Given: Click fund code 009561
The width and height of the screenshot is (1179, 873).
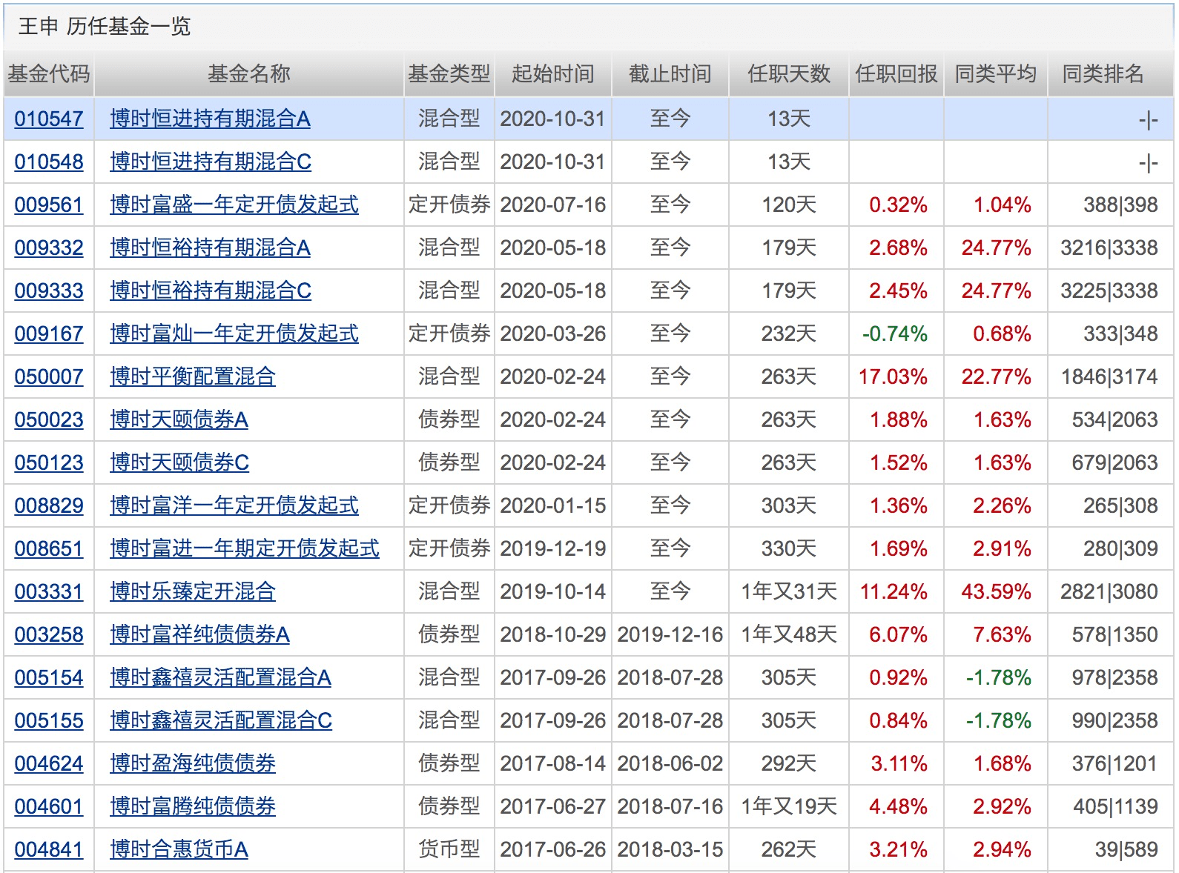Looking at the screenshot, I should (49, 205).
